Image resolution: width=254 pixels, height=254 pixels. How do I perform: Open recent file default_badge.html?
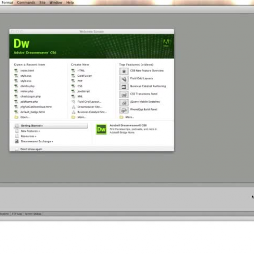tap(33, 112)
